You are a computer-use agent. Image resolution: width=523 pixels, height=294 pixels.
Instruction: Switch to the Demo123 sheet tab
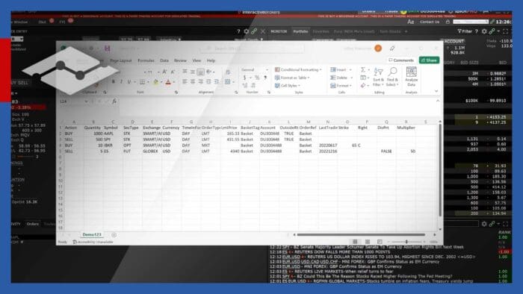(92, 235)
